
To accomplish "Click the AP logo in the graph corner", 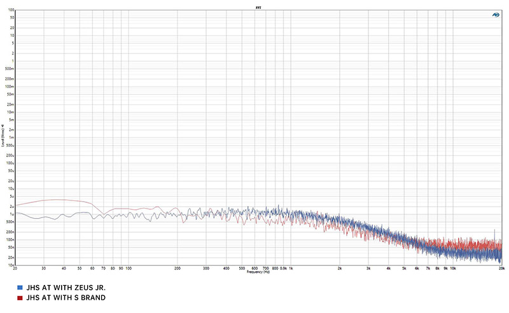I will coord(496,14).
